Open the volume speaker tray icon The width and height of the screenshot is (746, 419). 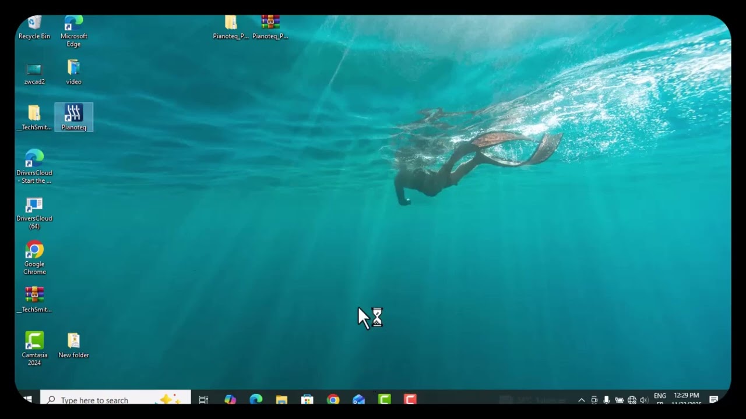point(644,400)
